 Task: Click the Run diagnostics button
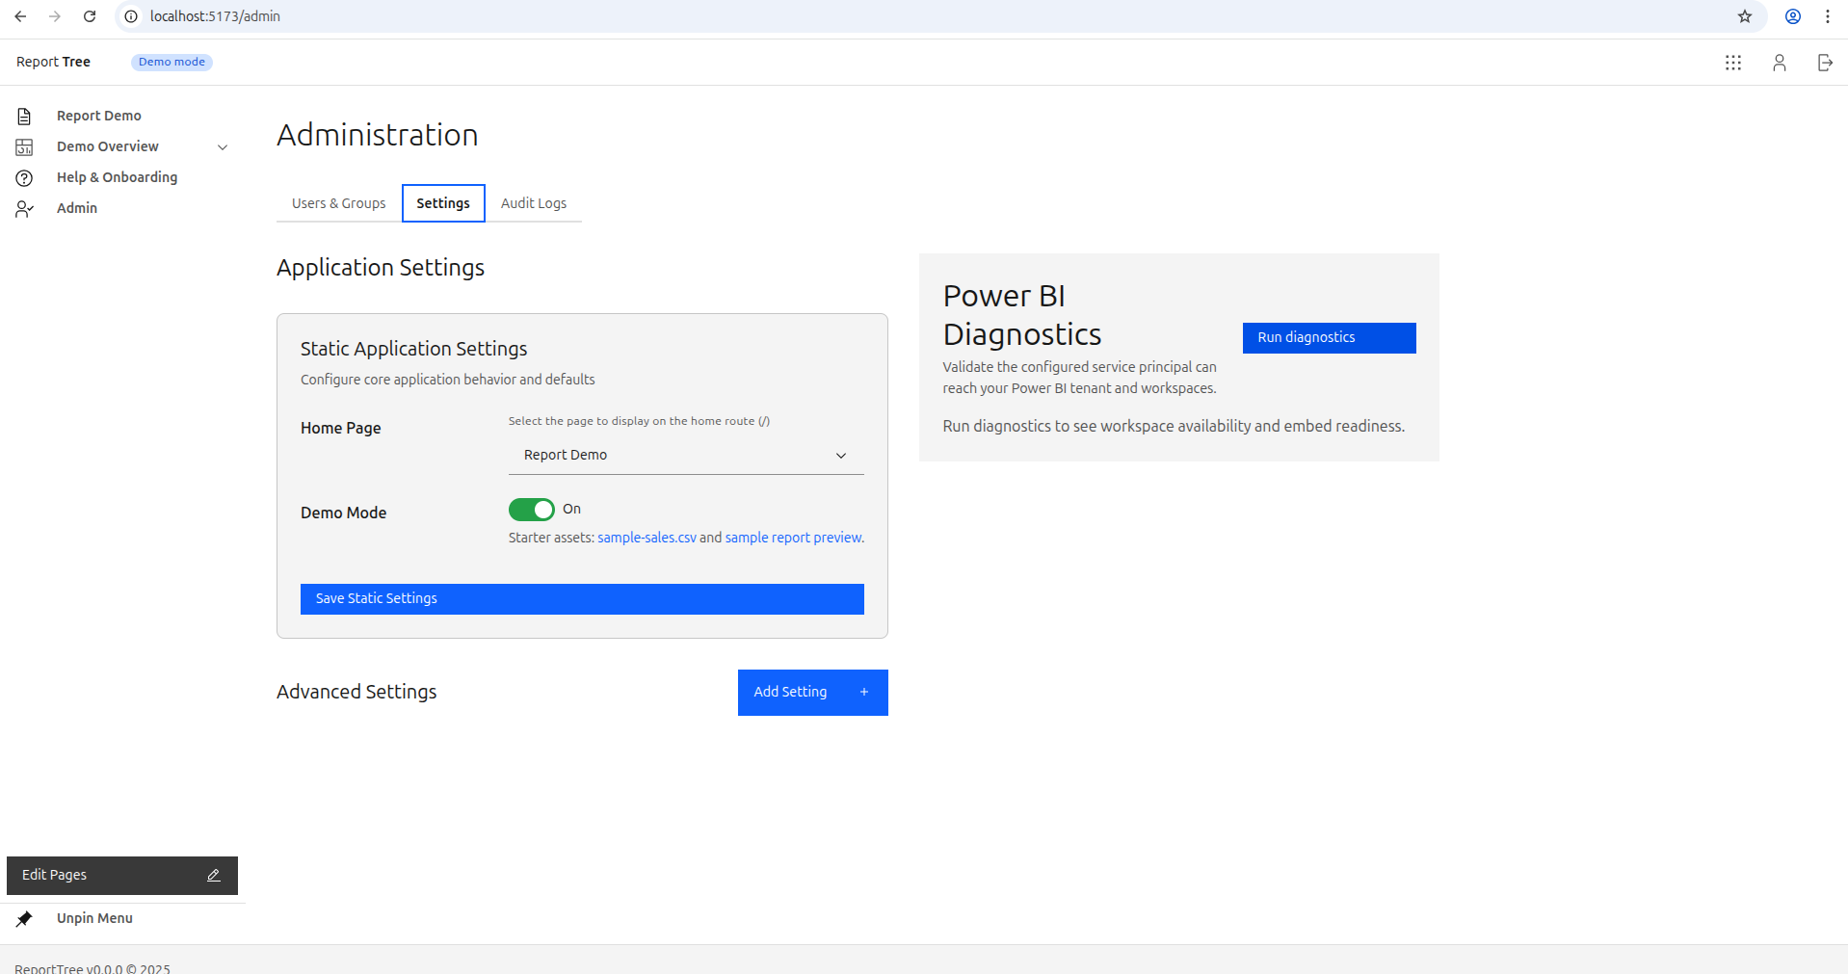pos(1328,338)
